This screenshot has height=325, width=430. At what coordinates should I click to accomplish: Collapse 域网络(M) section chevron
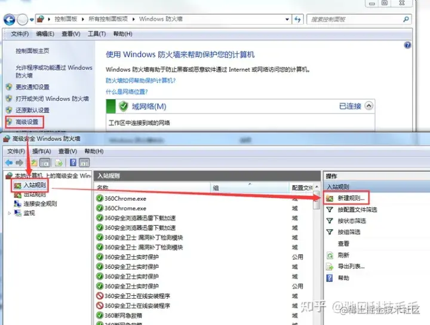click(369, 106)
